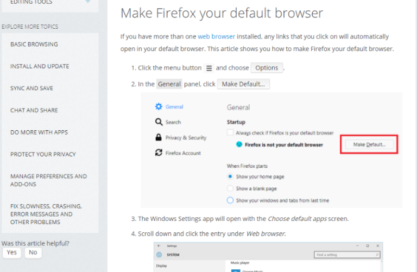Click the Search magnifier icon

click(159, 122)
